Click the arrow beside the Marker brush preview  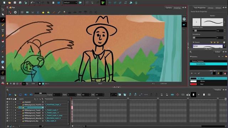[225, 22]
